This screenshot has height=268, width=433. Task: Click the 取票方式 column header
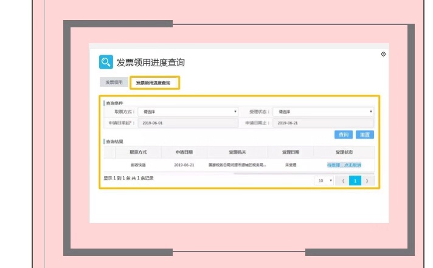click(x=138, y=152)
